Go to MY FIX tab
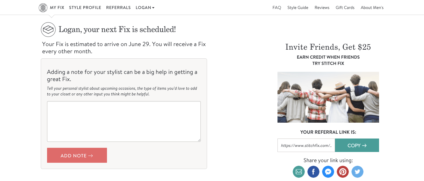This screenshot has width=424, height=181. coord(57,7)
